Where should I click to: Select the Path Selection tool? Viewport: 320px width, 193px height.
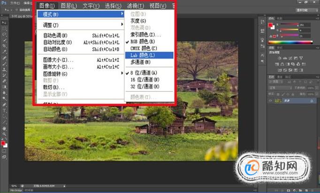coord(4,117)
